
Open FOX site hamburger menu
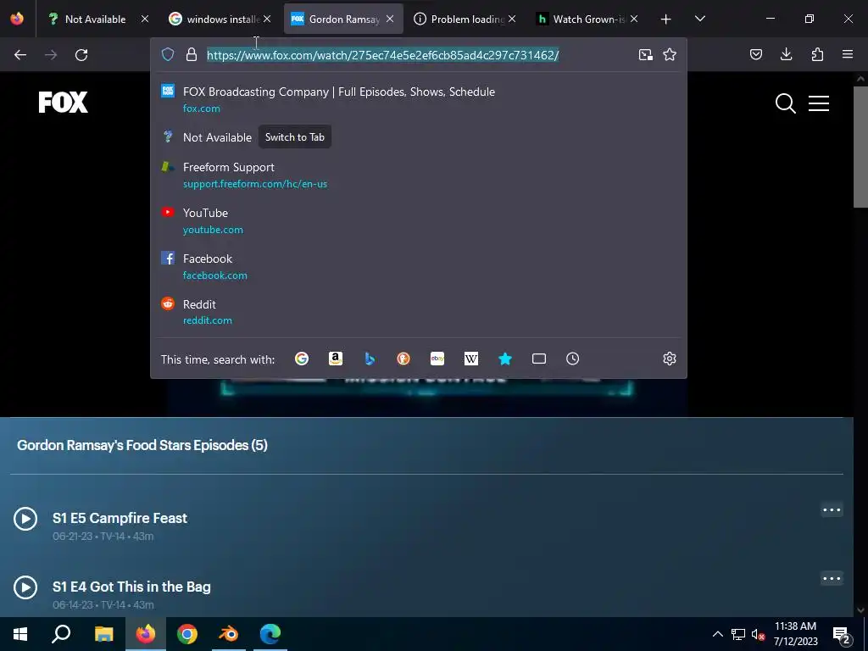818,103
